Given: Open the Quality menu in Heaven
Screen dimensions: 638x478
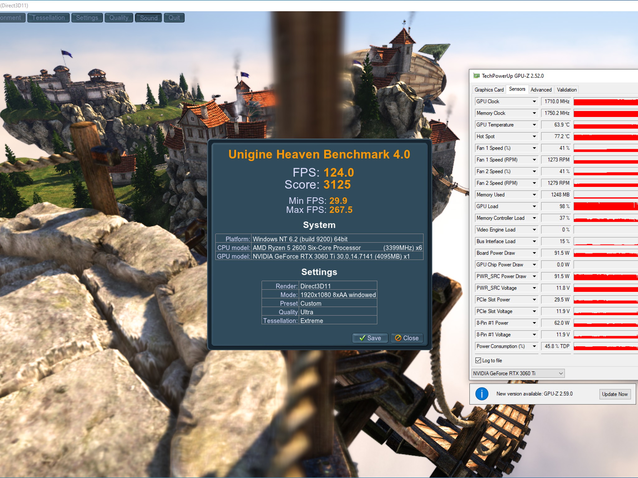Looking at the screenshot, I should click(x=119, y=18).
